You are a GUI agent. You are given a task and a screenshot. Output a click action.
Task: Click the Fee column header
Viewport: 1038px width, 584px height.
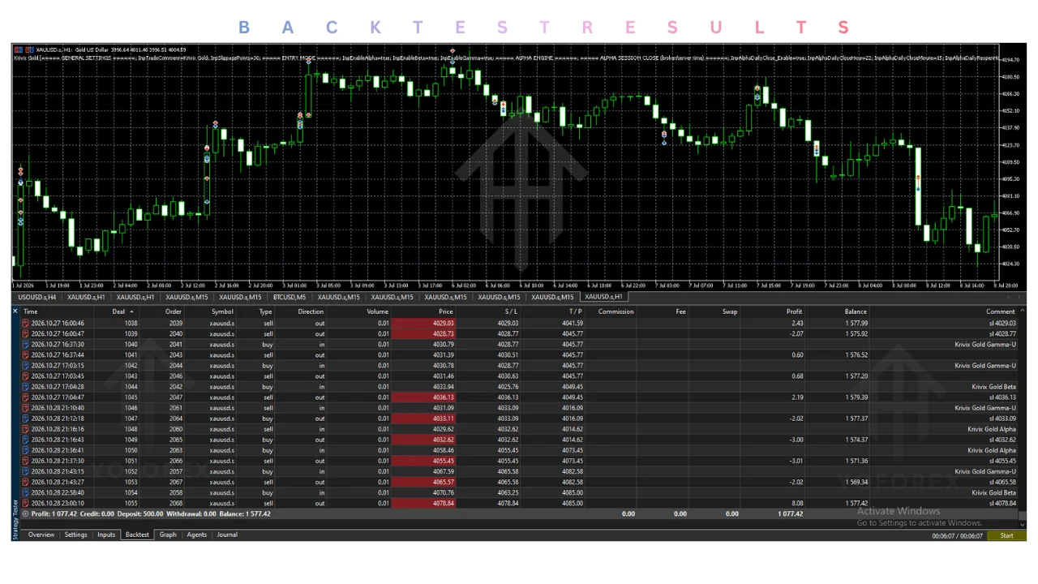pos(680,311)
